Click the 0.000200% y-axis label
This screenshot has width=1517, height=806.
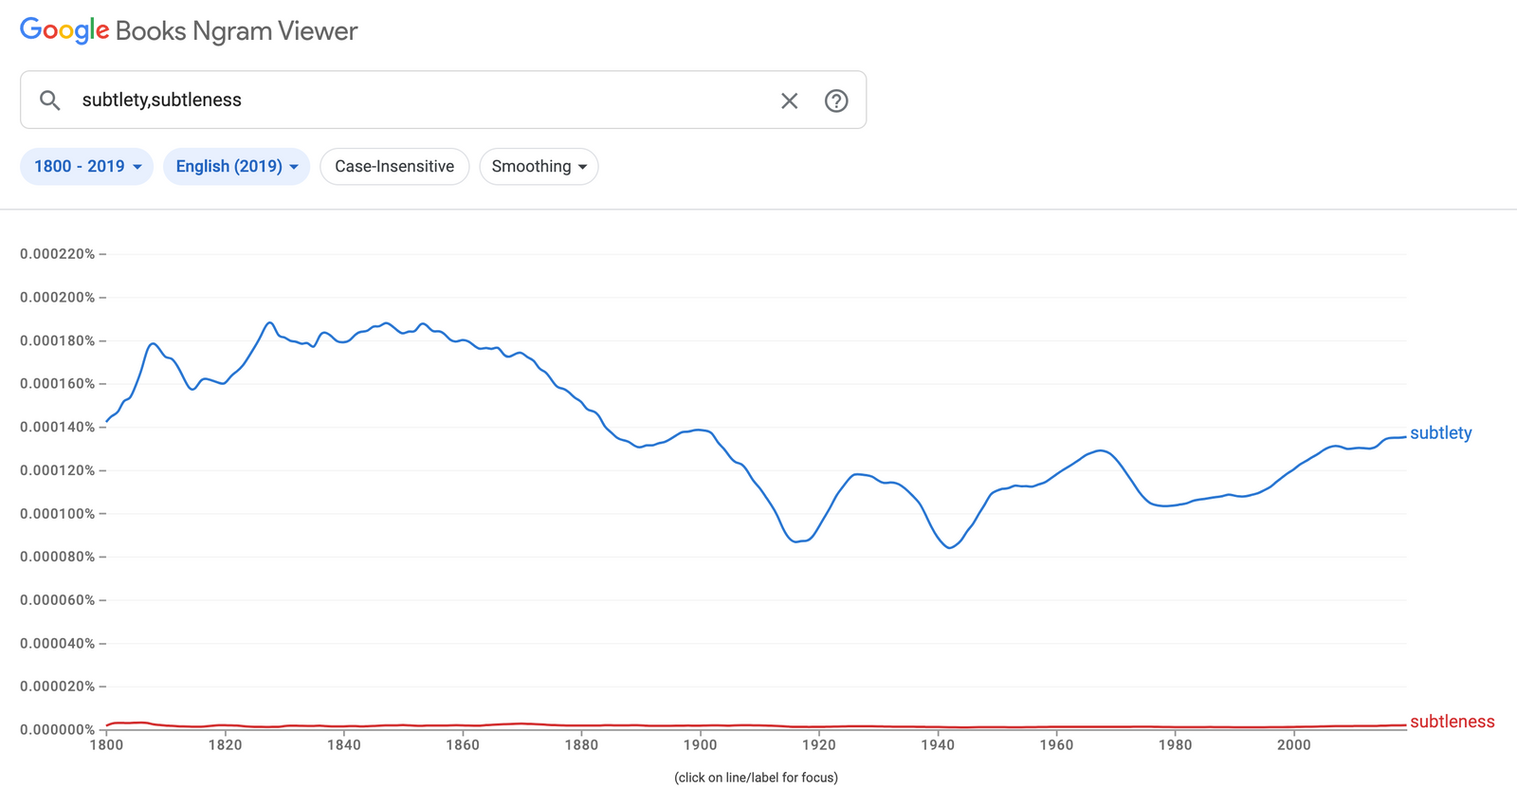(58, 298)
